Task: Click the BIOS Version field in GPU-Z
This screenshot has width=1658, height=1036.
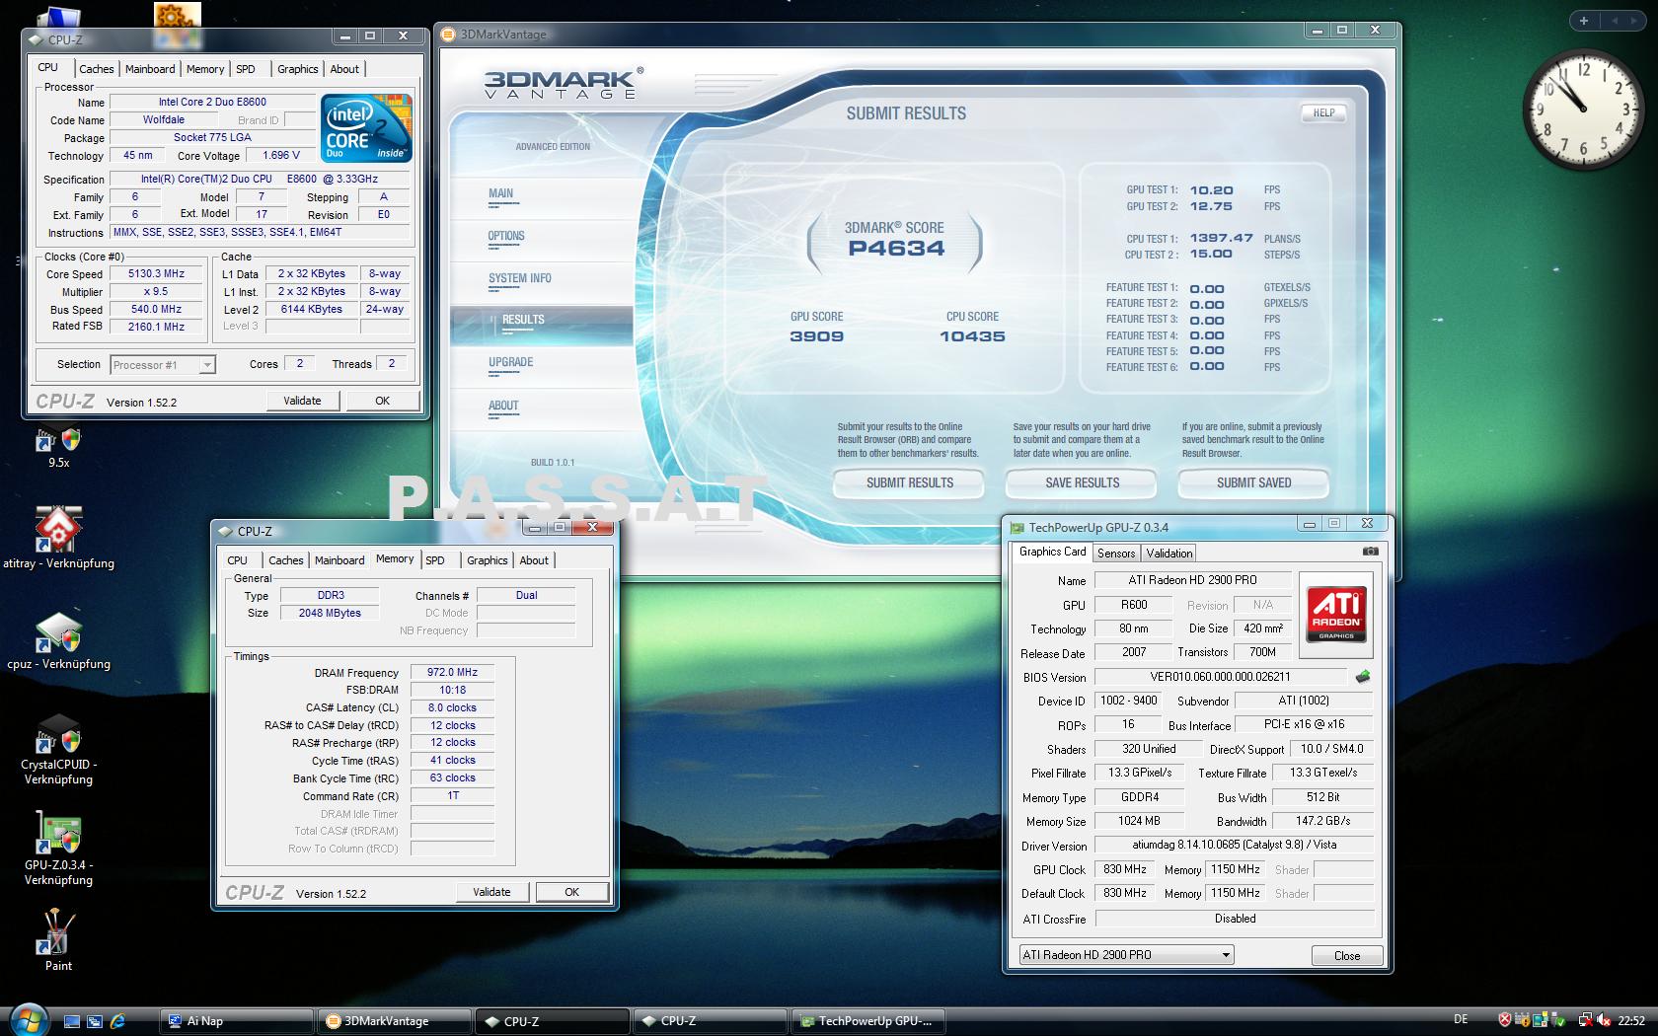Action: pos(1220,677)
